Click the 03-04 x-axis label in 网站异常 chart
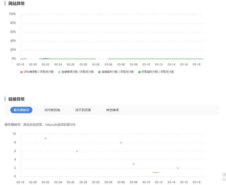This screenshot has width=226, height=185. pos(109,64)
